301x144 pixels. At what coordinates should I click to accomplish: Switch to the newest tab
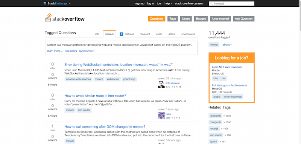click(x=109, y=34)
